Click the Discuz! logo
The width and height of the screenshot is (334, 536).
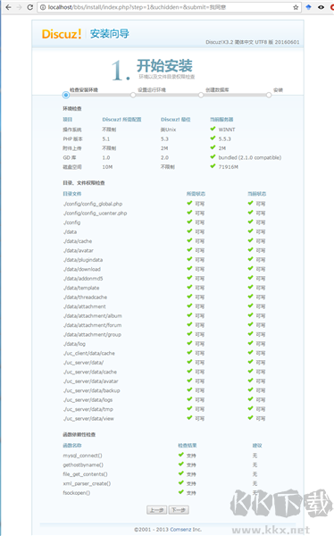pyautogui.click(x=62, y=34)
